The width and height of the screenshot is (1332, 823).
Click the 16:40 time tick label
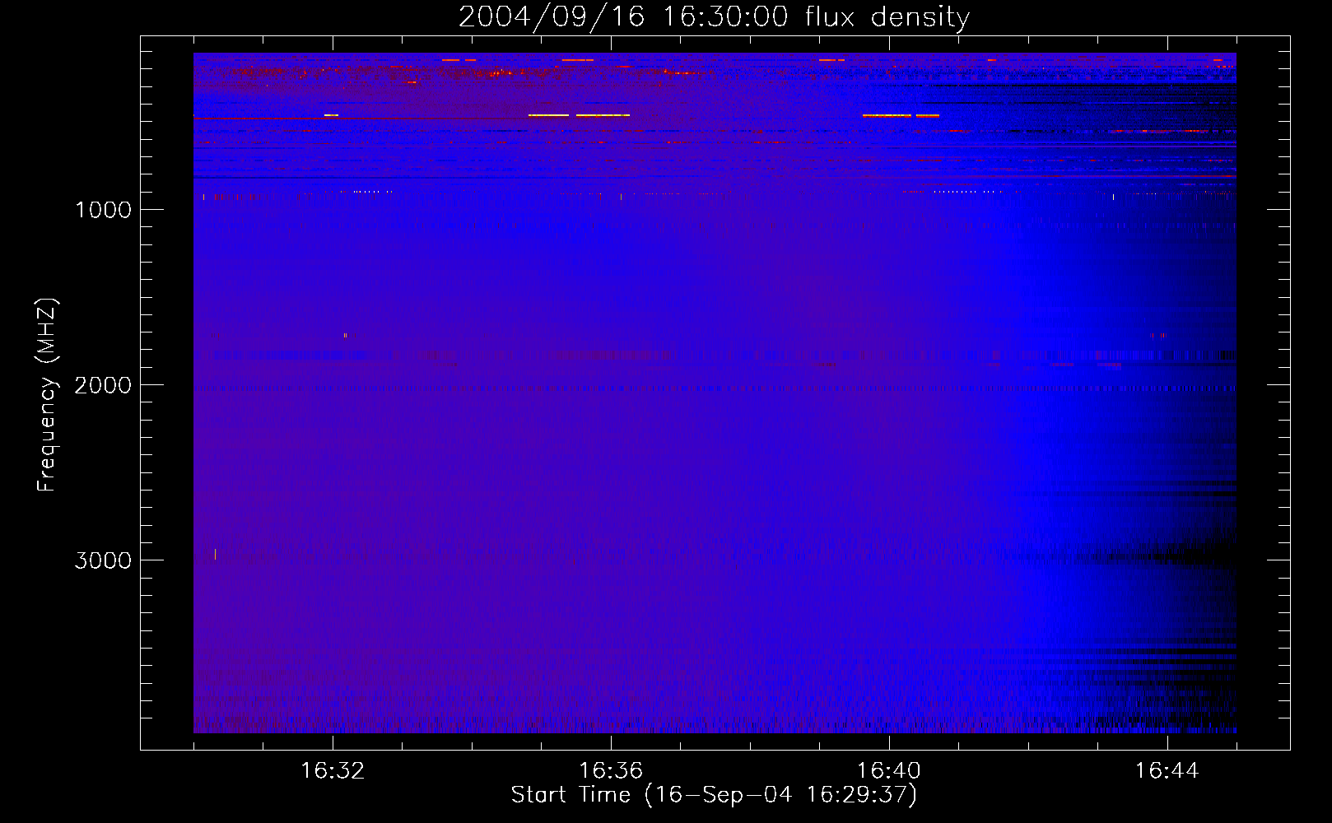click(889, 771)
